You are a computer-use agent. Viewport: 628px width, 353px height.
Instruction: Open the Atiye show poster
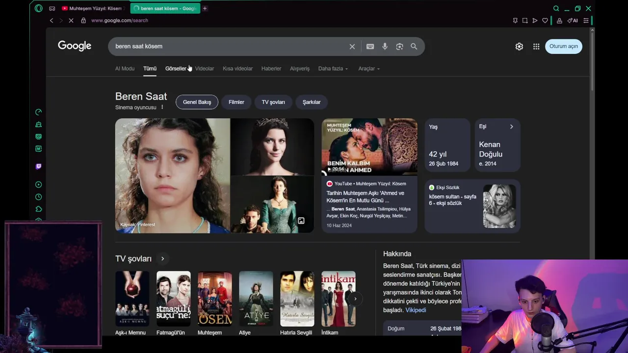pos(256,299)
